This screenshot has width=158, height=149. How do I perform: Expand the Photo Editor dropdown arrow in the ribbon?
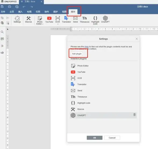pos(43,24)
